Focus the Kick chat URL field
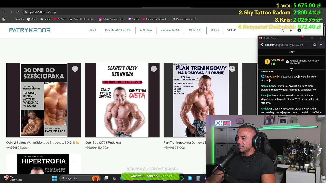326x183 pixels. (x=284, y=45)
